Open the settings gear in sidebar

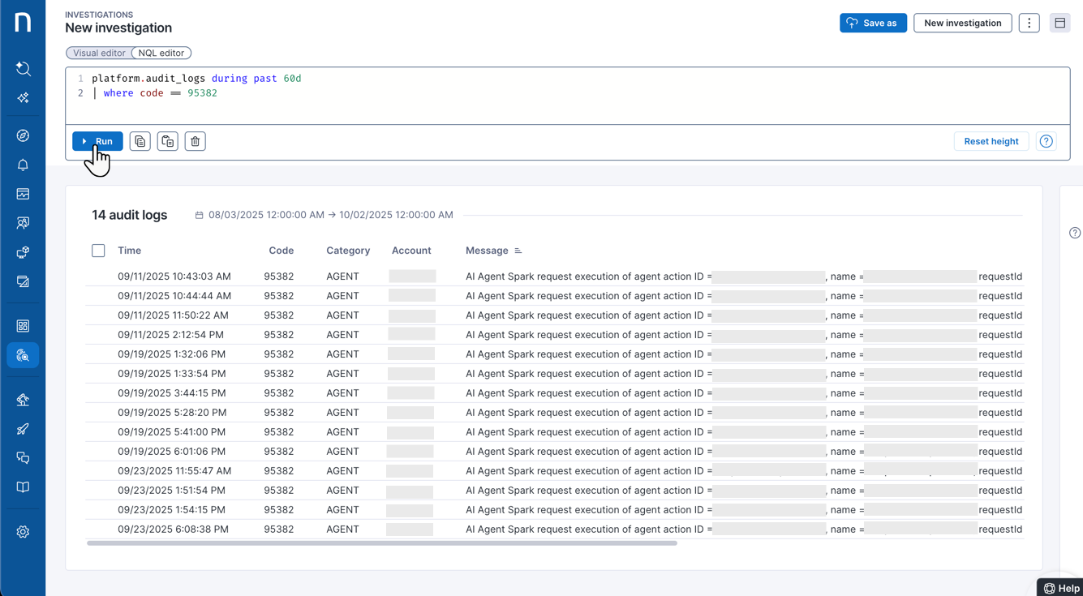pyautogui.click(x=23, y=532)
